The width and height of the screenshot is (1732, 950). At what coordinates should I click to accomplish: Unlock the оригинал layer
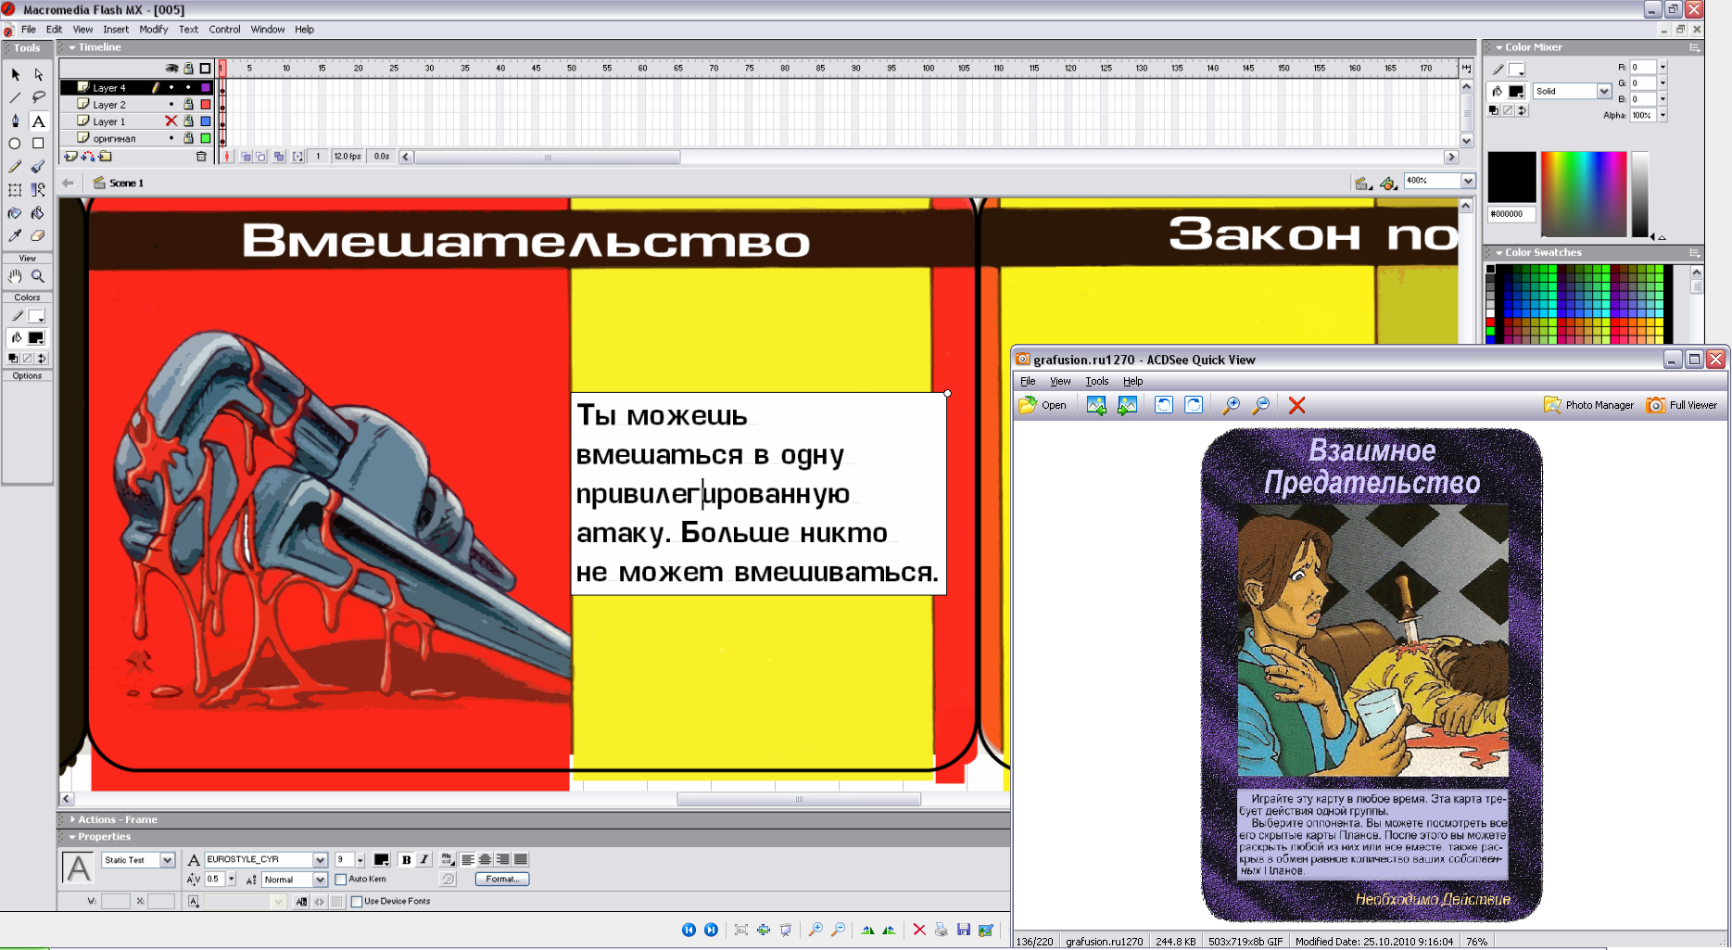tap(188, 138)
